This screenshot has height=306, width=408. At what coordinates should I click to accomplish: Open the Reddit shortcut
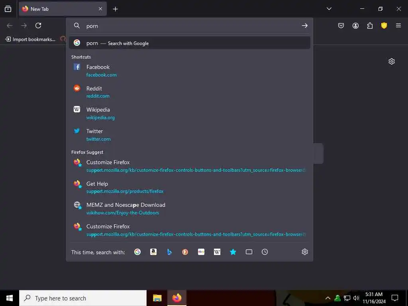tap(189, 92)
